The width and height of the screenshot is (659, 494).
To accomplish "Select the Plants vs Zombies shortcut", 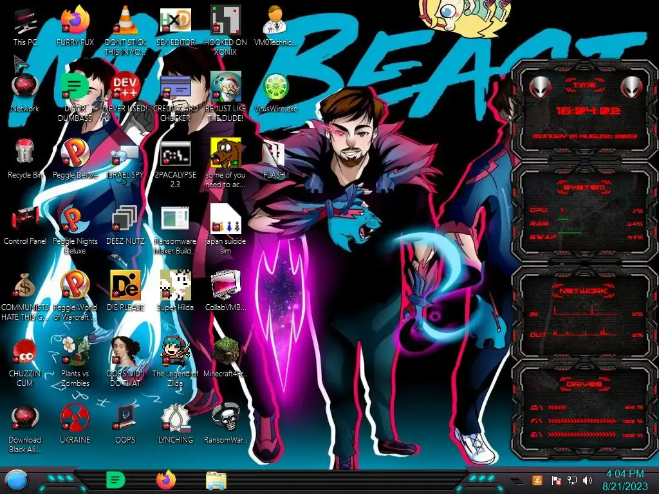I will coord(75,351).
